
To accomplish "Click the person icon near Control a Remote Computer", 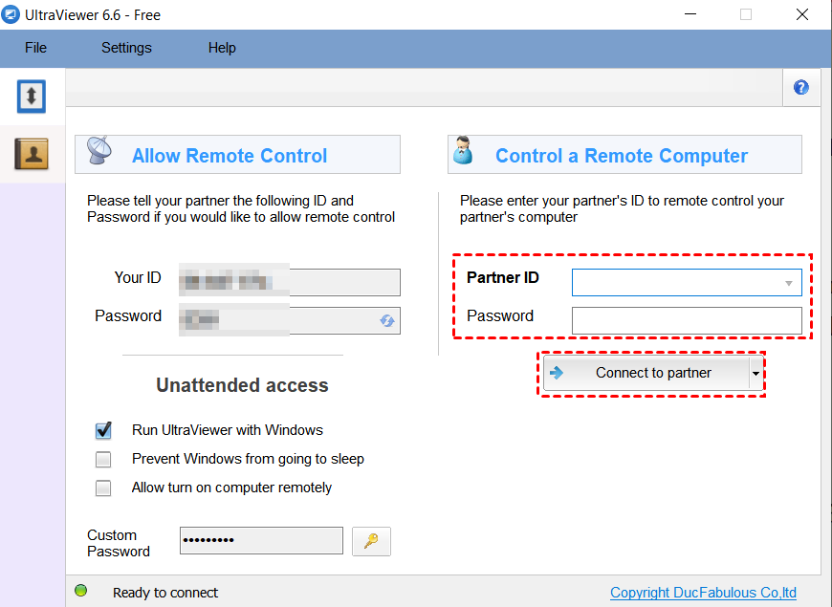I will (x=463, y=150).
